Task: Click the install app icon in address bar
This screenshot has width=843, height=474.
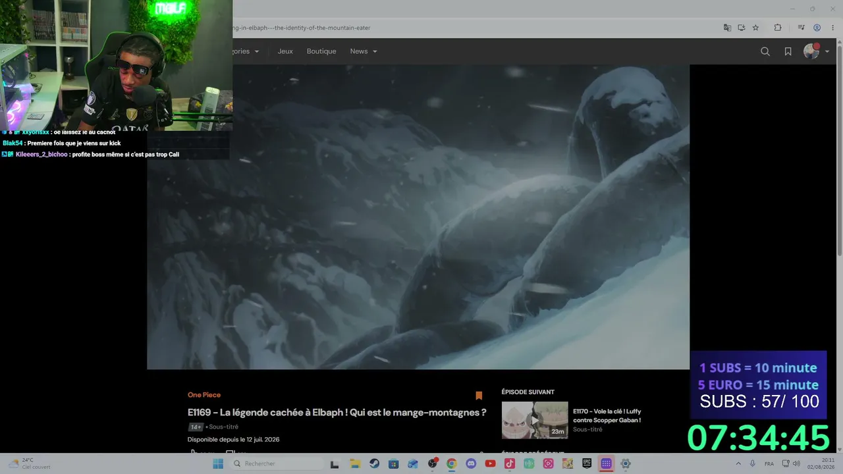Action: coord(742,28)
